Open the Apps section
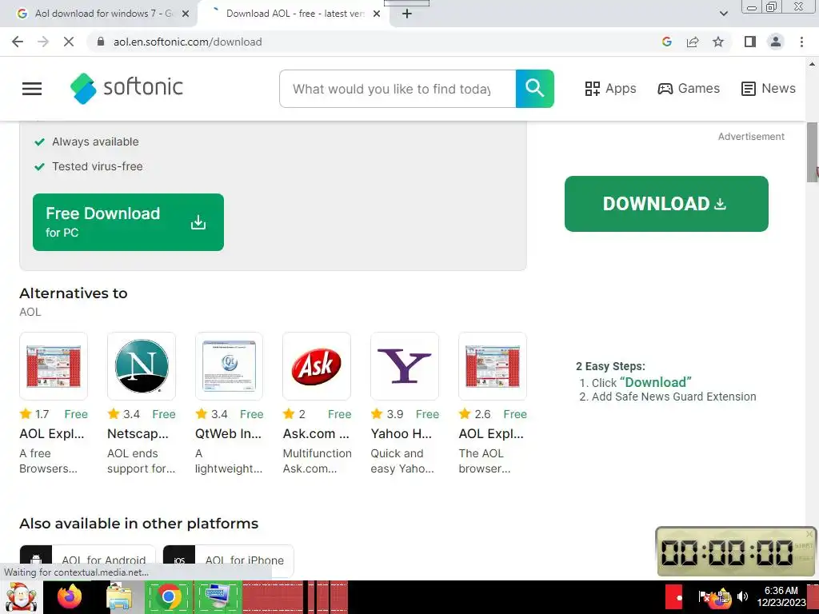 pyautogui.click(x=610, y=88)
